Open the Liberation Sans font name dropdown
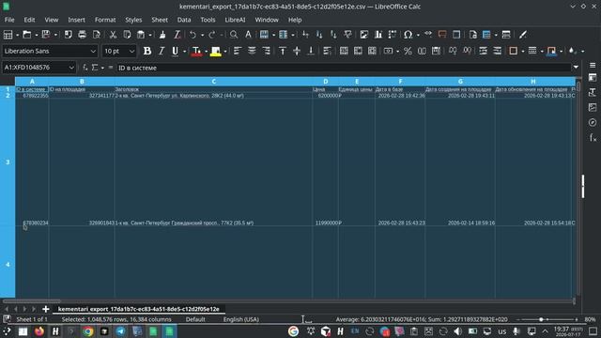The image size is (601, 338). click(x=93, y=51)
